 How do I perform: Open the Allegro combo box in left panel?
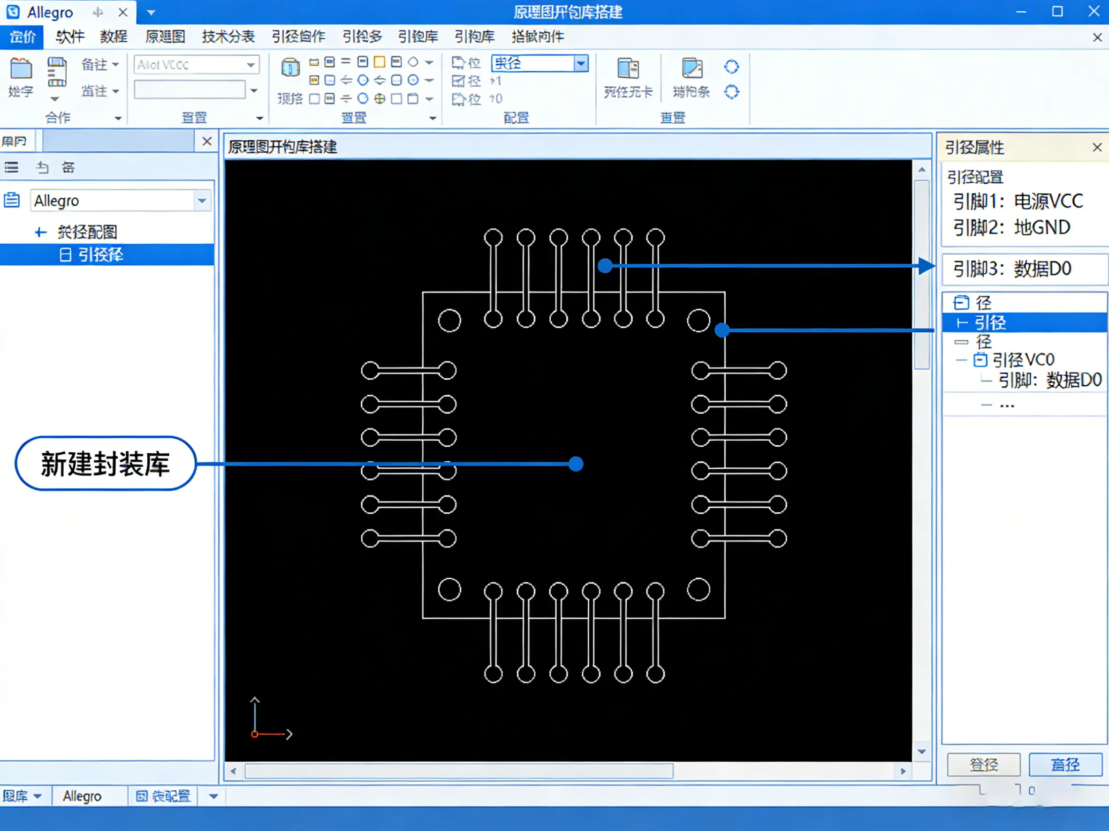tap(202, 201)
